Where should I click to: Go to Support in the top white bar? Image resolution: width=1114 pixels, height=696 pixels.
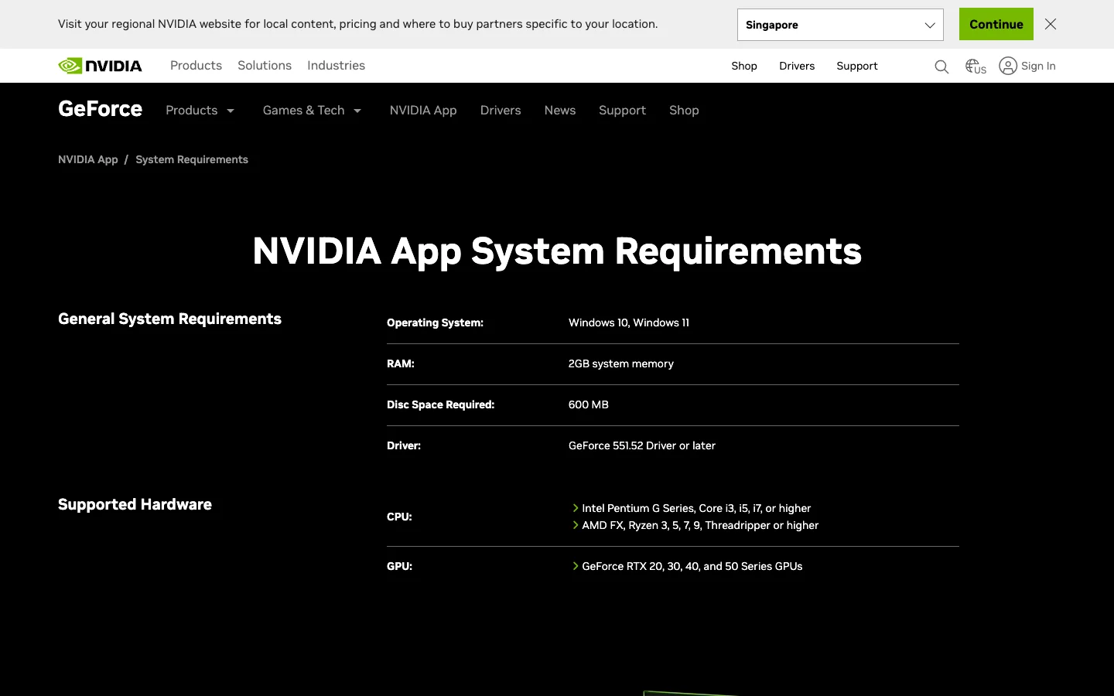pyautogui.click(x=857, y=66)
